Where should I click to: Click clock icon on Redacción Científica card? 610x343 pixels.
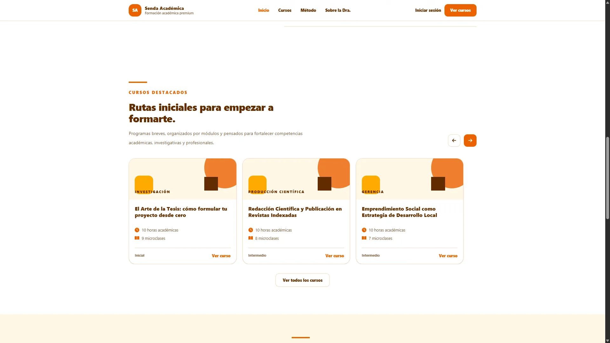click(251, 230)
